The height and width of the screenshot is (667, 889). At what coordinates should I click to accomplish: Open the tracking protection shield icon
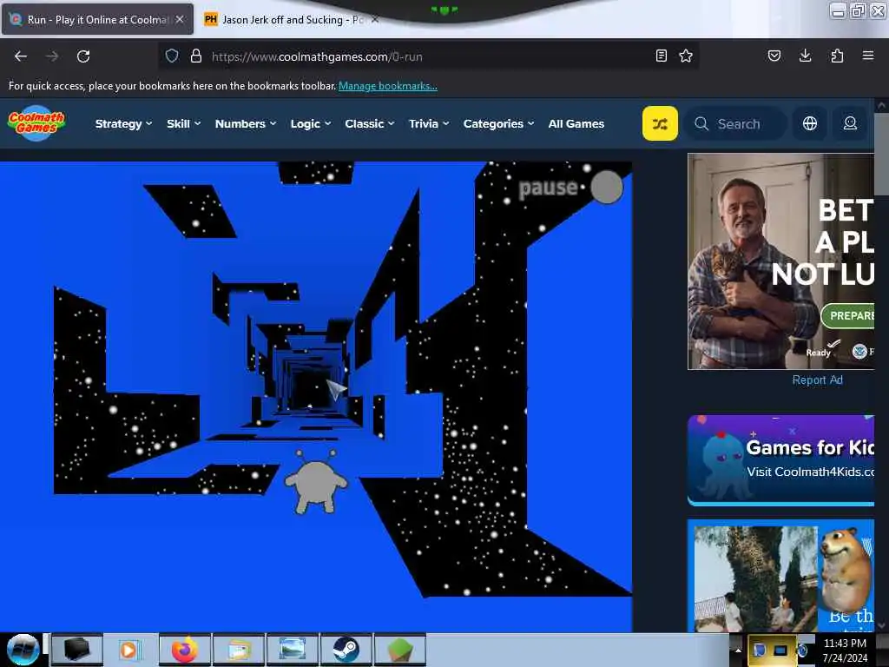click(172, 56)
